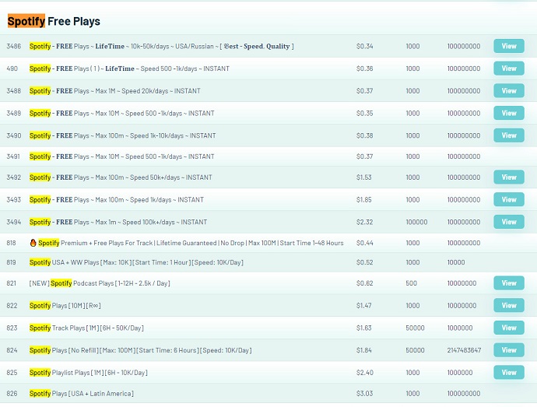Click service ID 818

12,243
